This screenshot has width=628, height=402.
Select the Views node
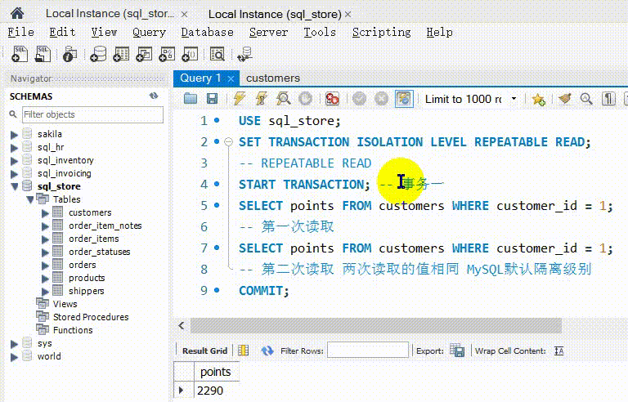[x=65, y=304]
